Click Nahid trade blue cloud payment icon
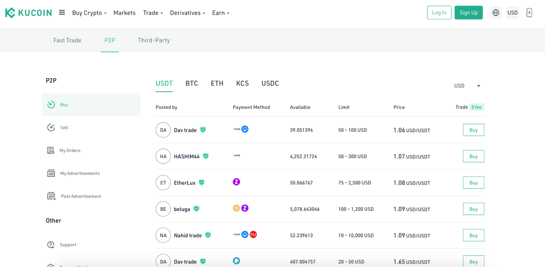545x267 pixels. point(245,235)
